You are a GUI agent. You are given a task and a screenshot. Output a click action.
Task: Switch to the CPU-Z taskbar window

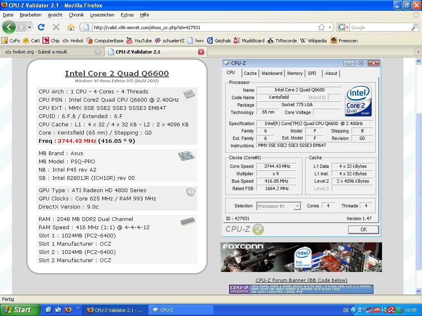[181, 310]
